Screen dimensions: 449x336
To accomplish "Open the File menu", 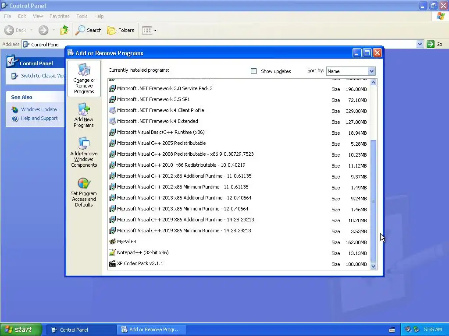I will [x=7, y=16].
